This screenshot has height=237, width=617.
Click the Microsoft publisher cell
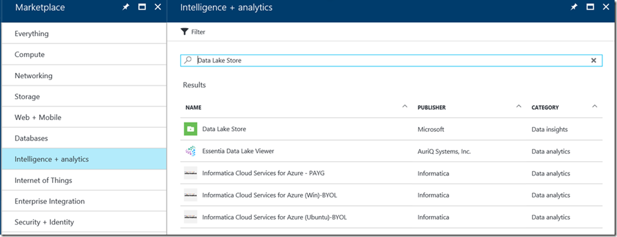[430, 129]
